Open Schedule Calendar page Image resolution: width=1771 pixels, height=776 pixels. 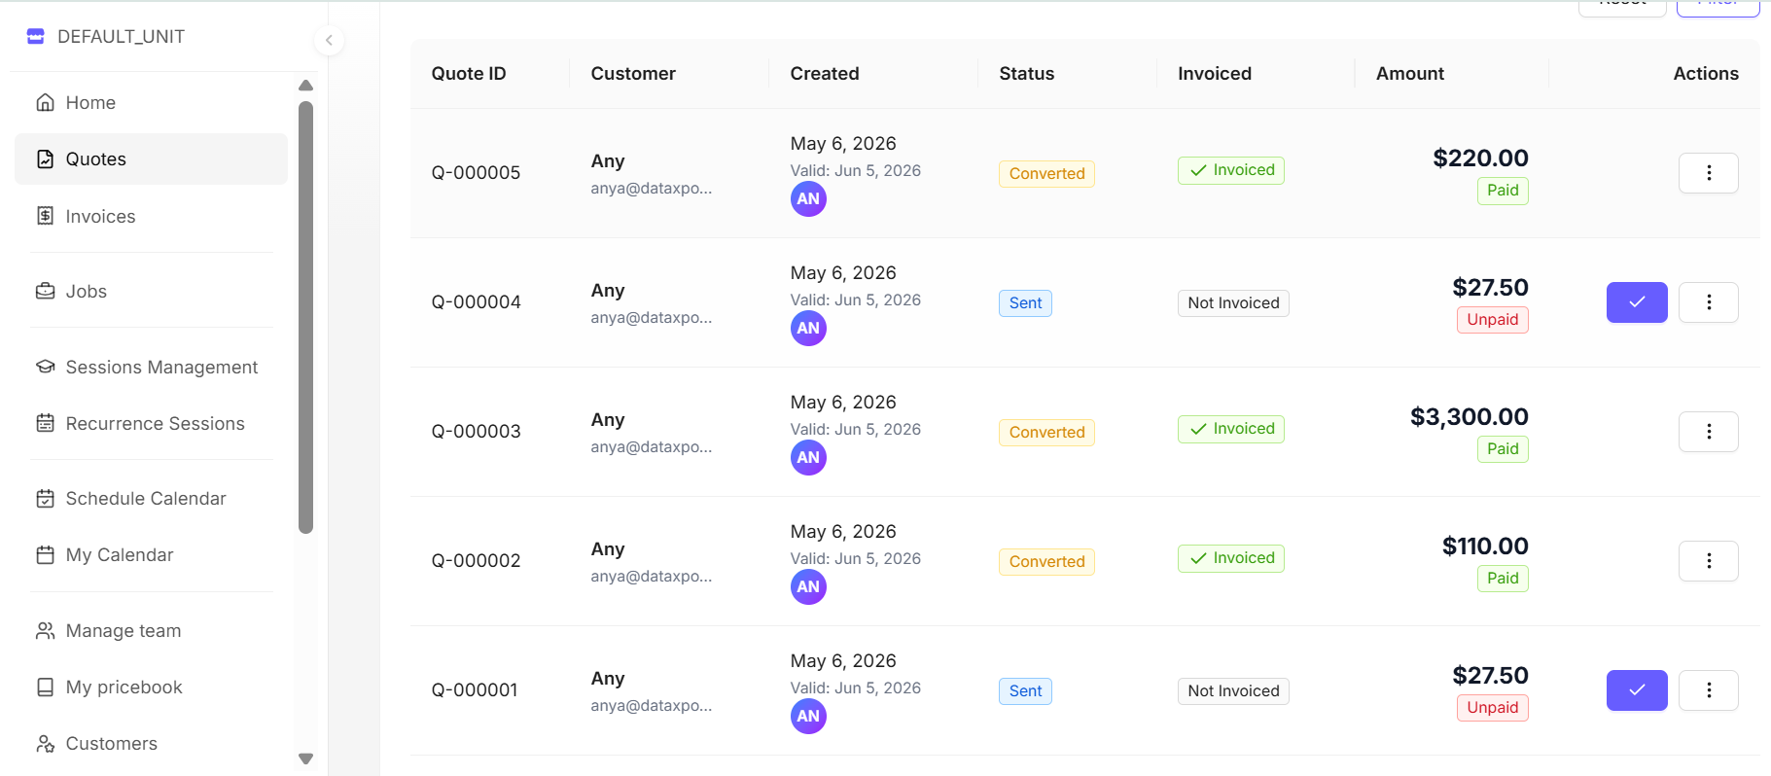tap(151, 499)
